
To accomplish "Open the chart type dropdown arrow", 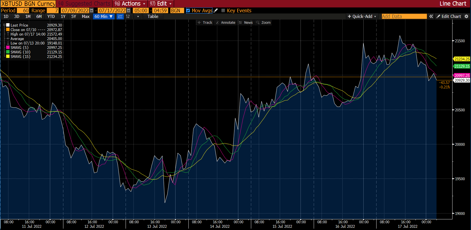I will (138, 17).
